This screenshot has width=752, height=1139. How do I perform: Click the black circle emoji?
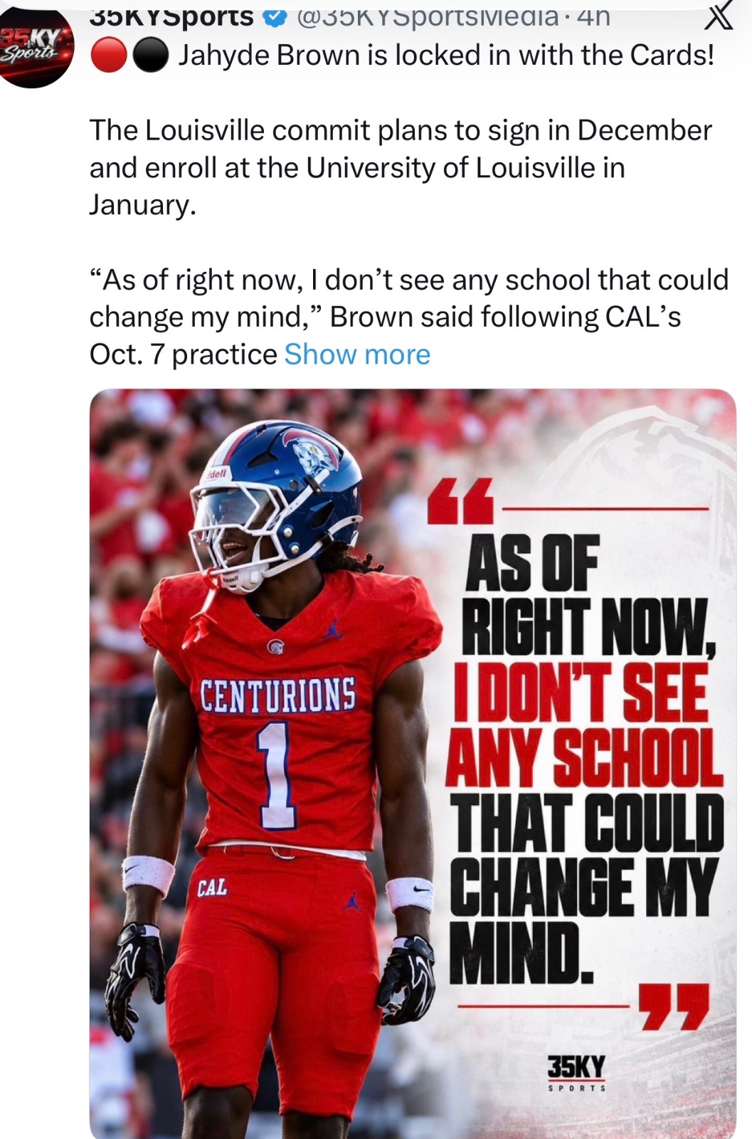pyautogui.click(x=150, y=56)
